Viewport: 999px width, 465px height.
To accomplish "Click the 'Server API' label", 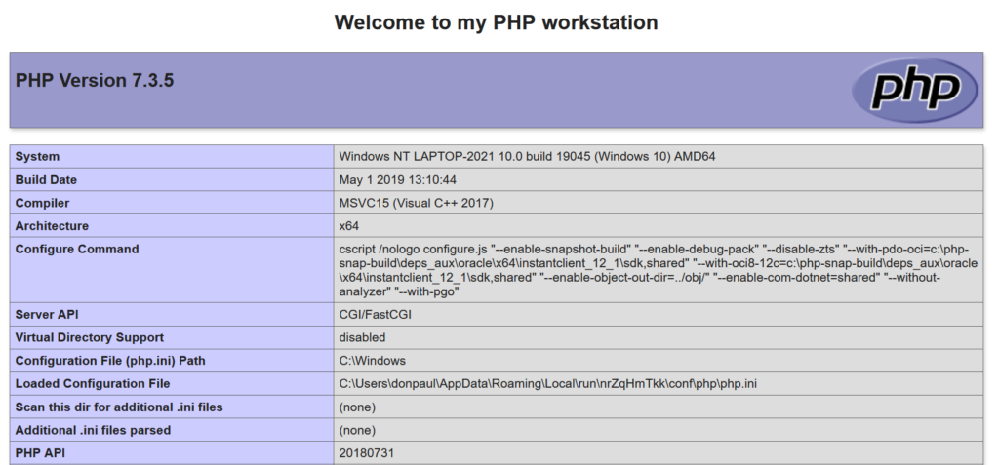I will click(47, 315).
